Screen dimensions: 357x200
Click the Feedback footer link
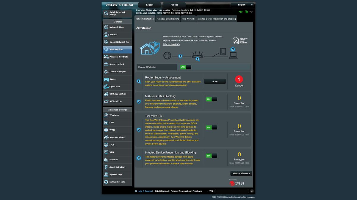[x=197, y=191]
